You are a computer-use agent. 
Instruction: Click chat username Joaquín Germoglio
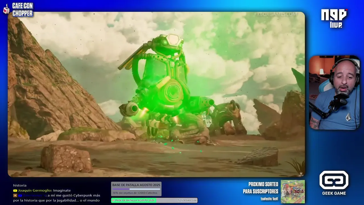pos(35,190)
